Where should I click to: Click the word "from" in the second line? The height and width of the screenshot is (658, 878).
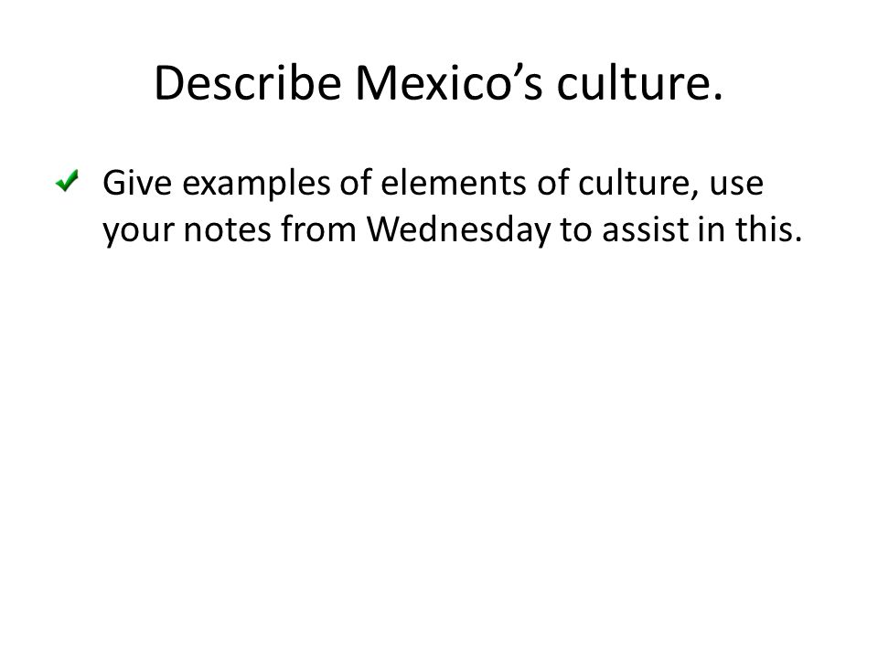318,228
